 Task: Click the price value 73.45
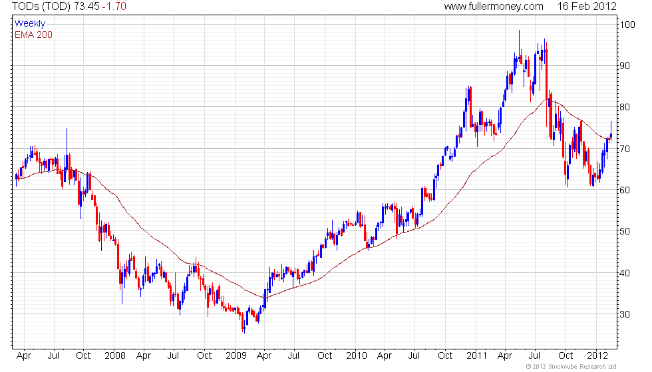86,6
